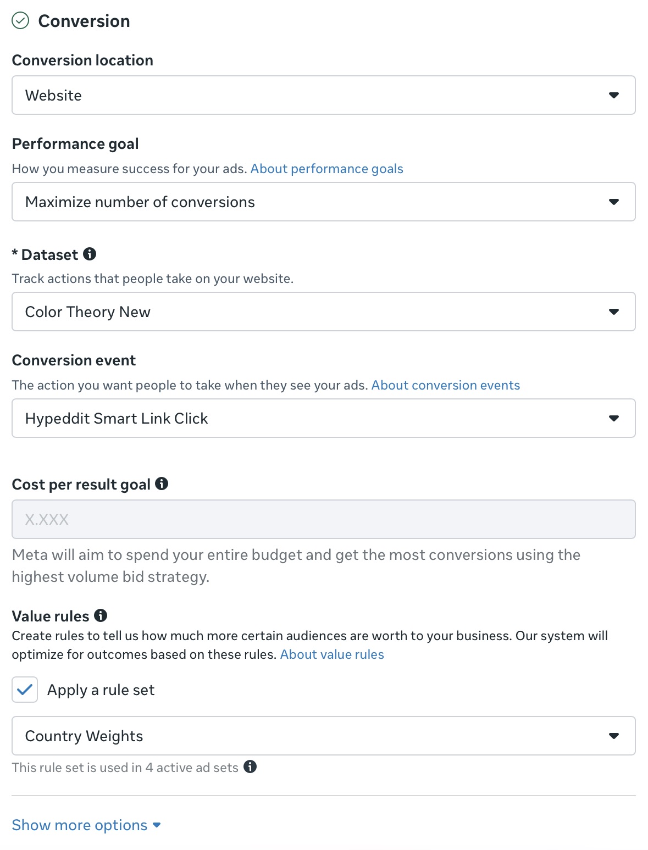Click the chevron beside Show more options
This screenshot has height=850, width=648.
pos(156,825)
